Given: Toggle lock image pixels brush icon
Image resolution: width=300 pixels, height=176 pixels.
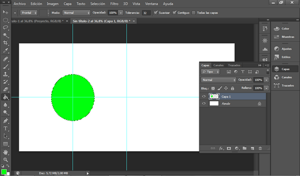Looking at the screenshot, I should coord(220,88).
